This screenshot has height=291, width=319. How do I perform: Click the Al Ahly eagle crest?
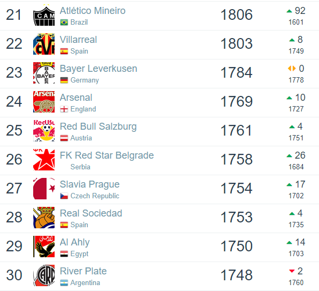click(44, 247)
